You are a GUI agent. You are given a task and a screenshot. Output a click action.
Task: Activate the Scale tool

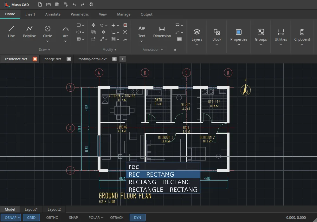[x=102, y=39]
